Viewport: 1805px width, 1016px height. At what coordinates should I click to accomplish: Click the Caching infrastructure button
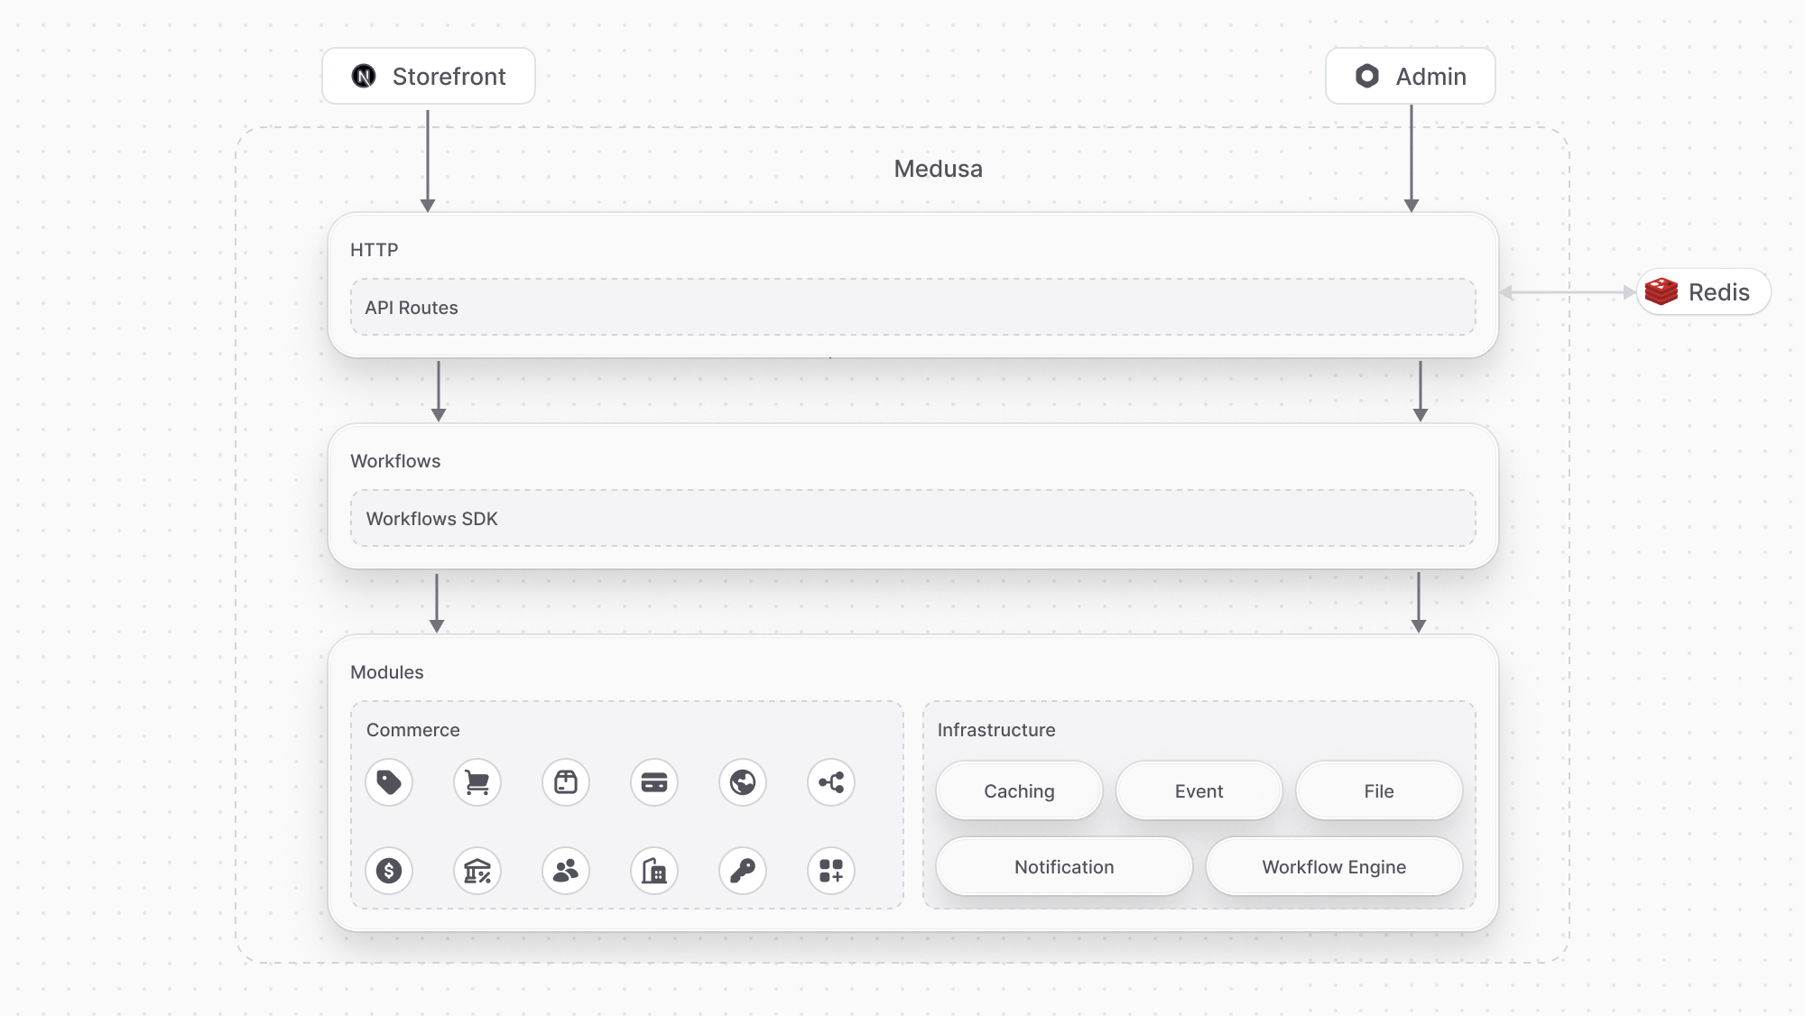click(1019, 790)
